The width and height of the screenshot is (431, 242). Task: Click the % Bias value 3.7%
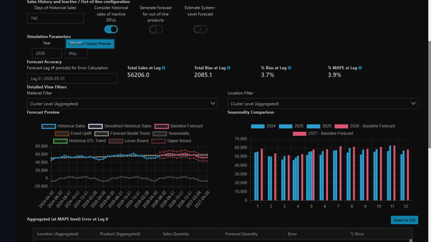tap(268, 75)
